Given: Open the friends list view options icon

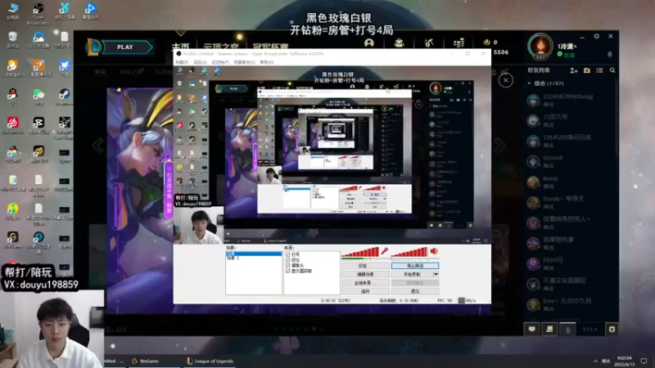Looking at the screenshot, I should (x=599, y=70).
